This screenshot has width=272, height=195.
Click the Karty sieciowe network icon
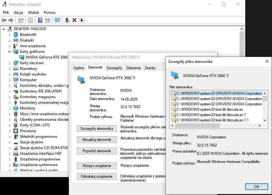tap(16, 63)
